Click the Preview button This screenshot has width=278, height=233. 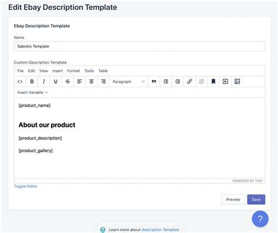pyautogui.click(x=233, y=200)
